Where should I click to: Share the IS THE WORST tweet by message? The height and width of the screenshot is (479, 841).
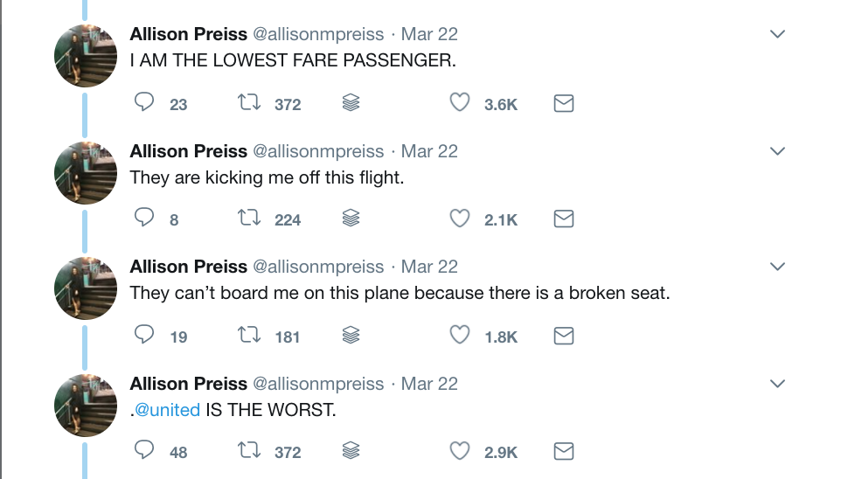564,451
